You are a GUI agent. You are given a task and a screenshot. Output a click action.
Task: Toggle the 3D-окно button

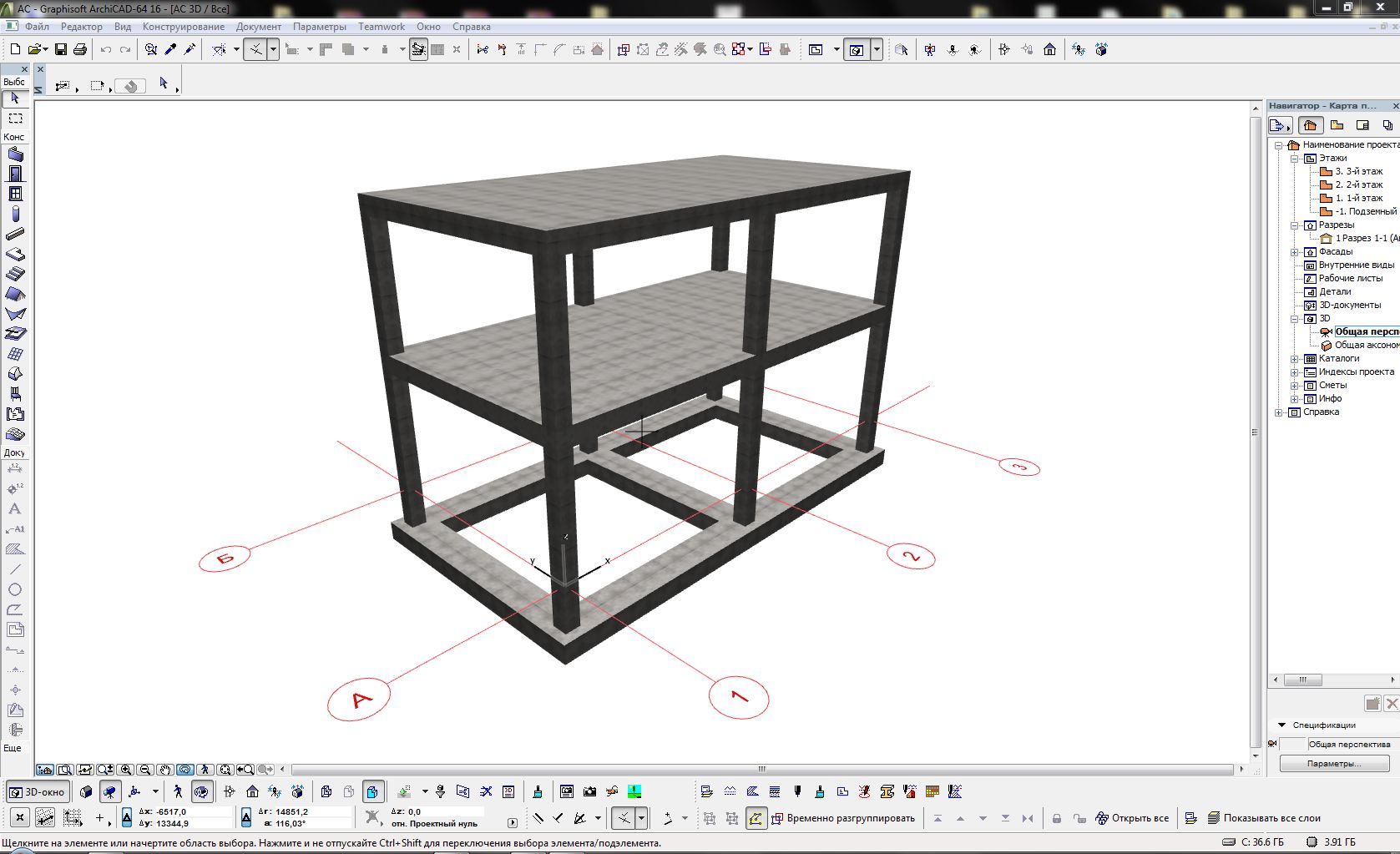pyautogui.click(x=38, y=791)
